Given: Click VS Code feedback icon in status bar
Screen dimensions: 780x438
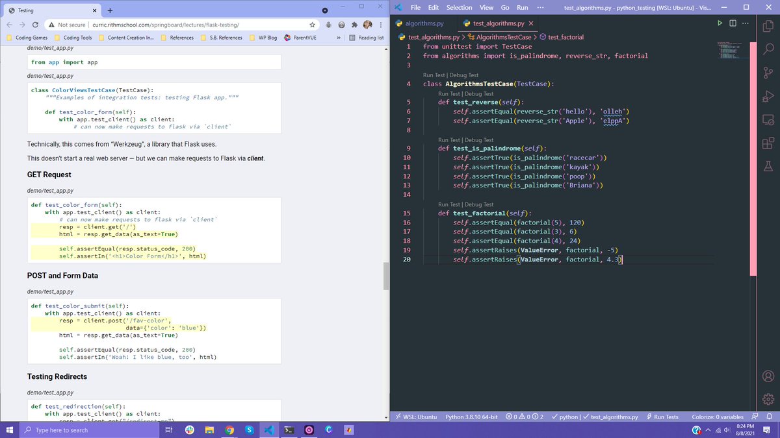Looking at the screenshot, I should [755, 417].
